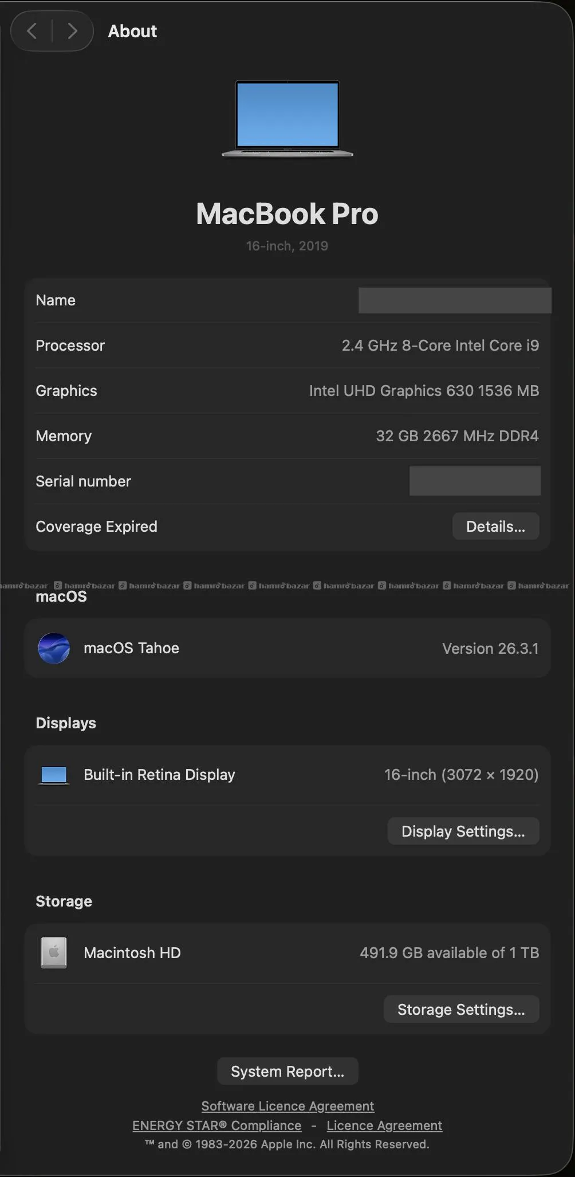The image size is (575, 1177).
Task: Open the System Report
Action: pos(287,1072)
